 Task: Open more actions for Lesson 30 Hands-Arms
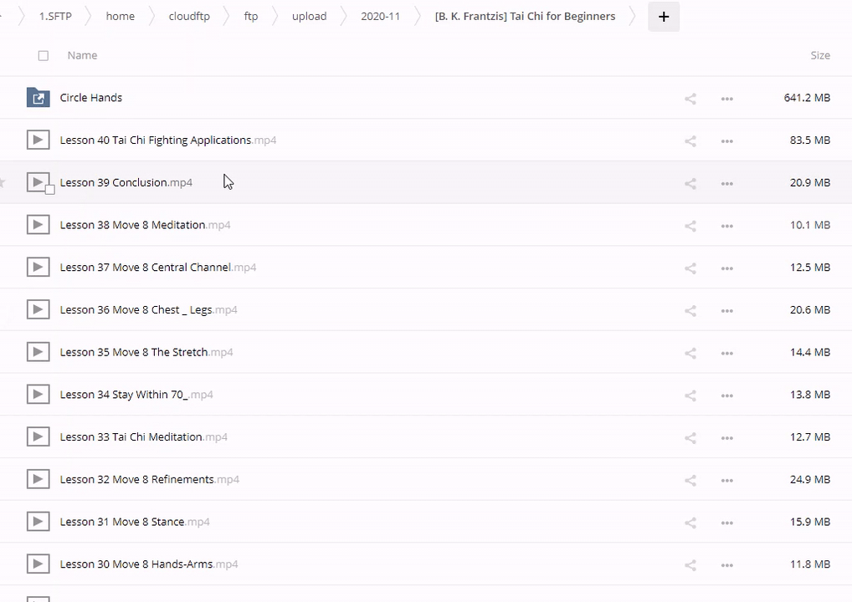[726, 565]
